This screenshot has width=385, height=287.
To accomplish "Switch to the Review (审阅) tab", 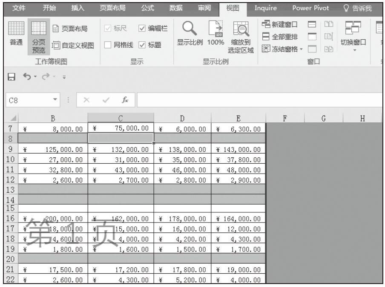I will 204,8.
